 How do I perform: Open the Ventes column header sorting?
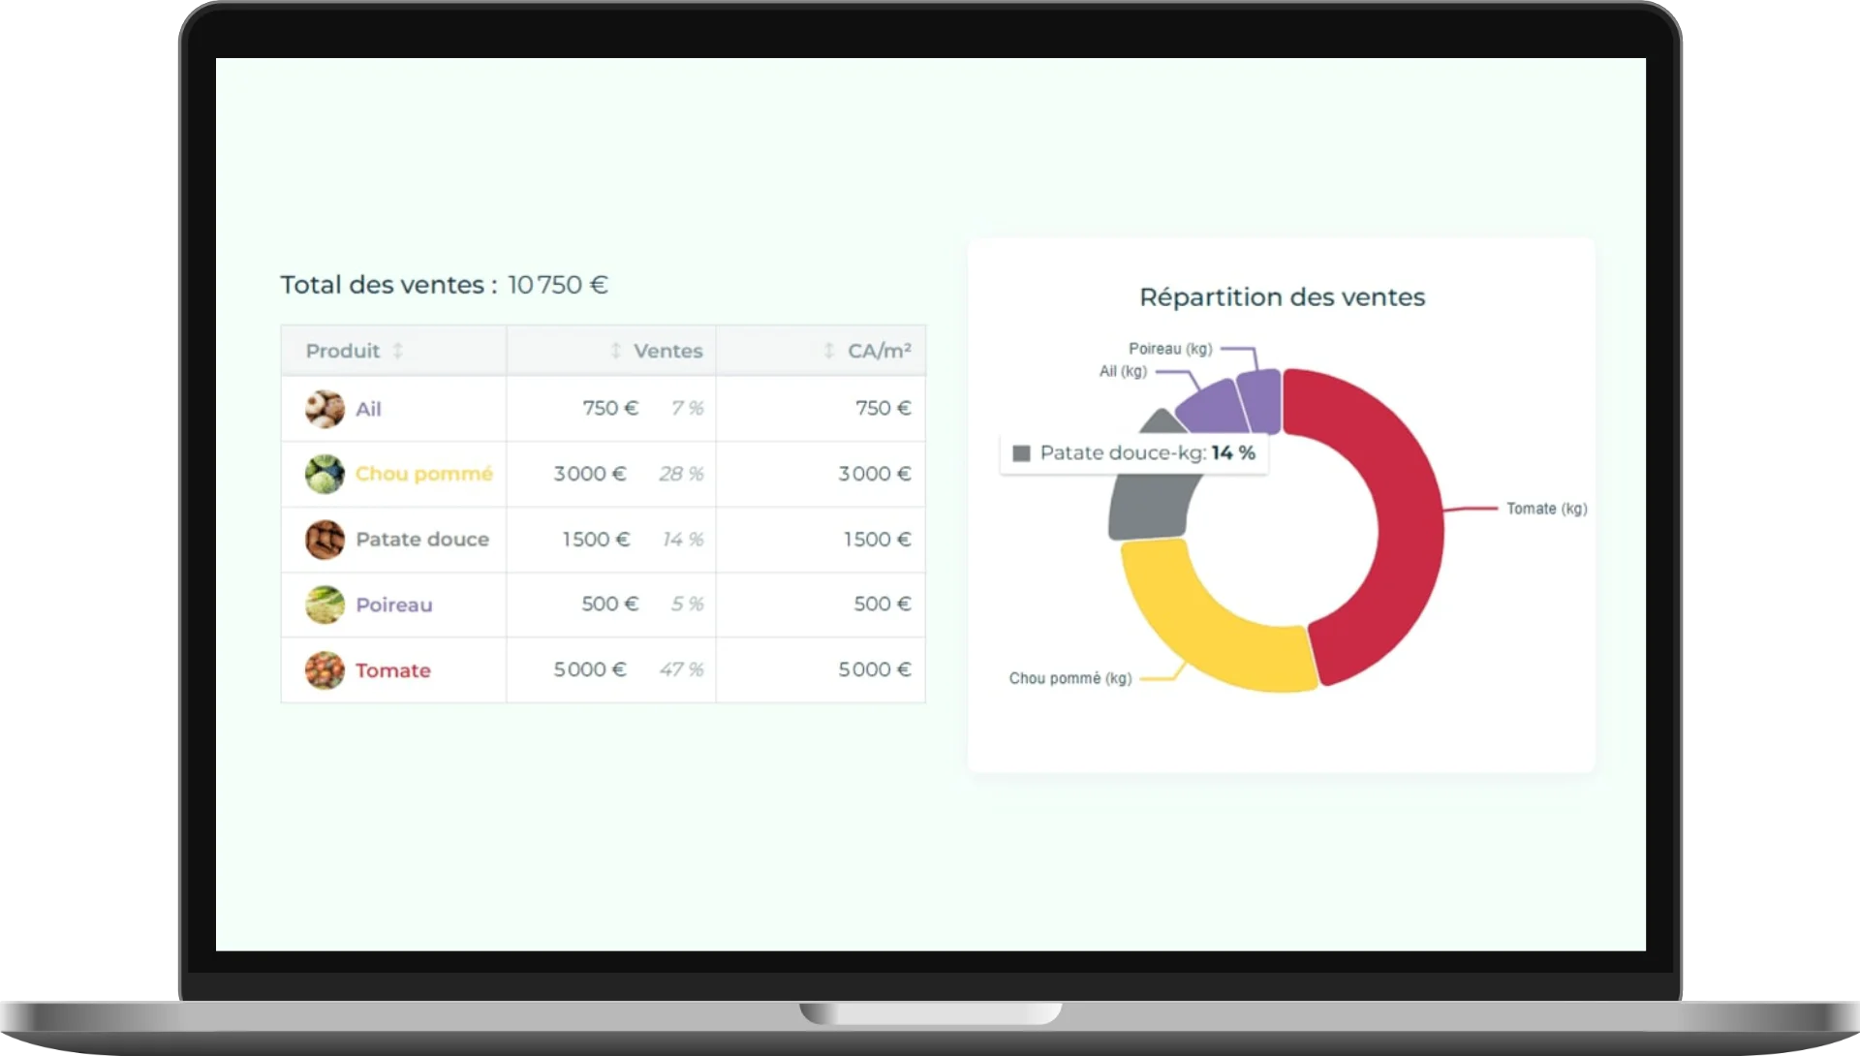point(667,351)
